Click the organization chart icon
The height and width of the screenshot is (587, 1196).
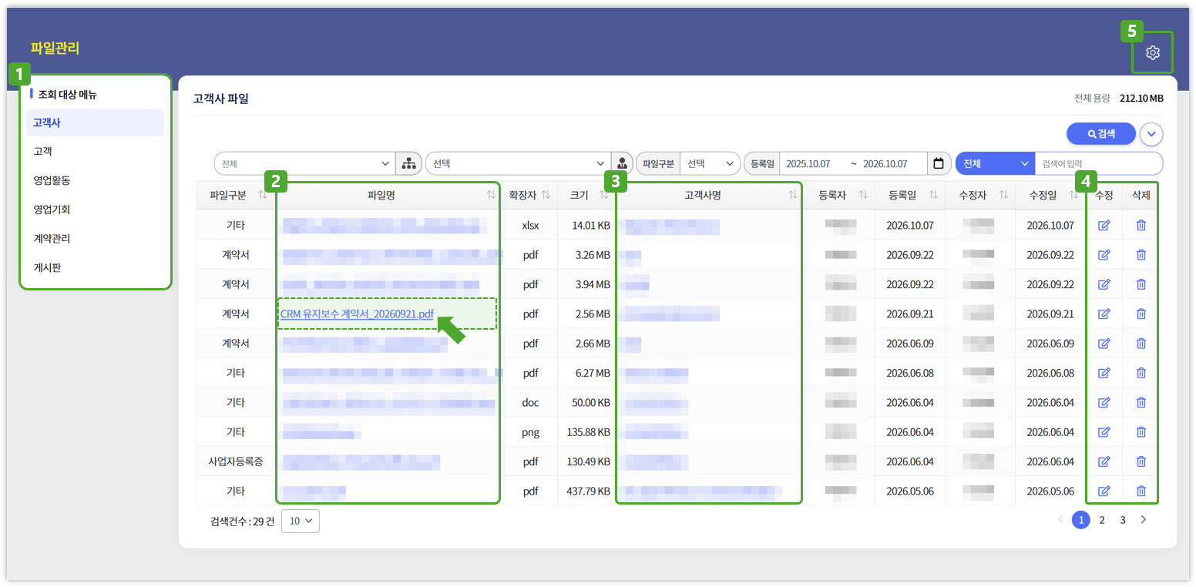(408, 163)
